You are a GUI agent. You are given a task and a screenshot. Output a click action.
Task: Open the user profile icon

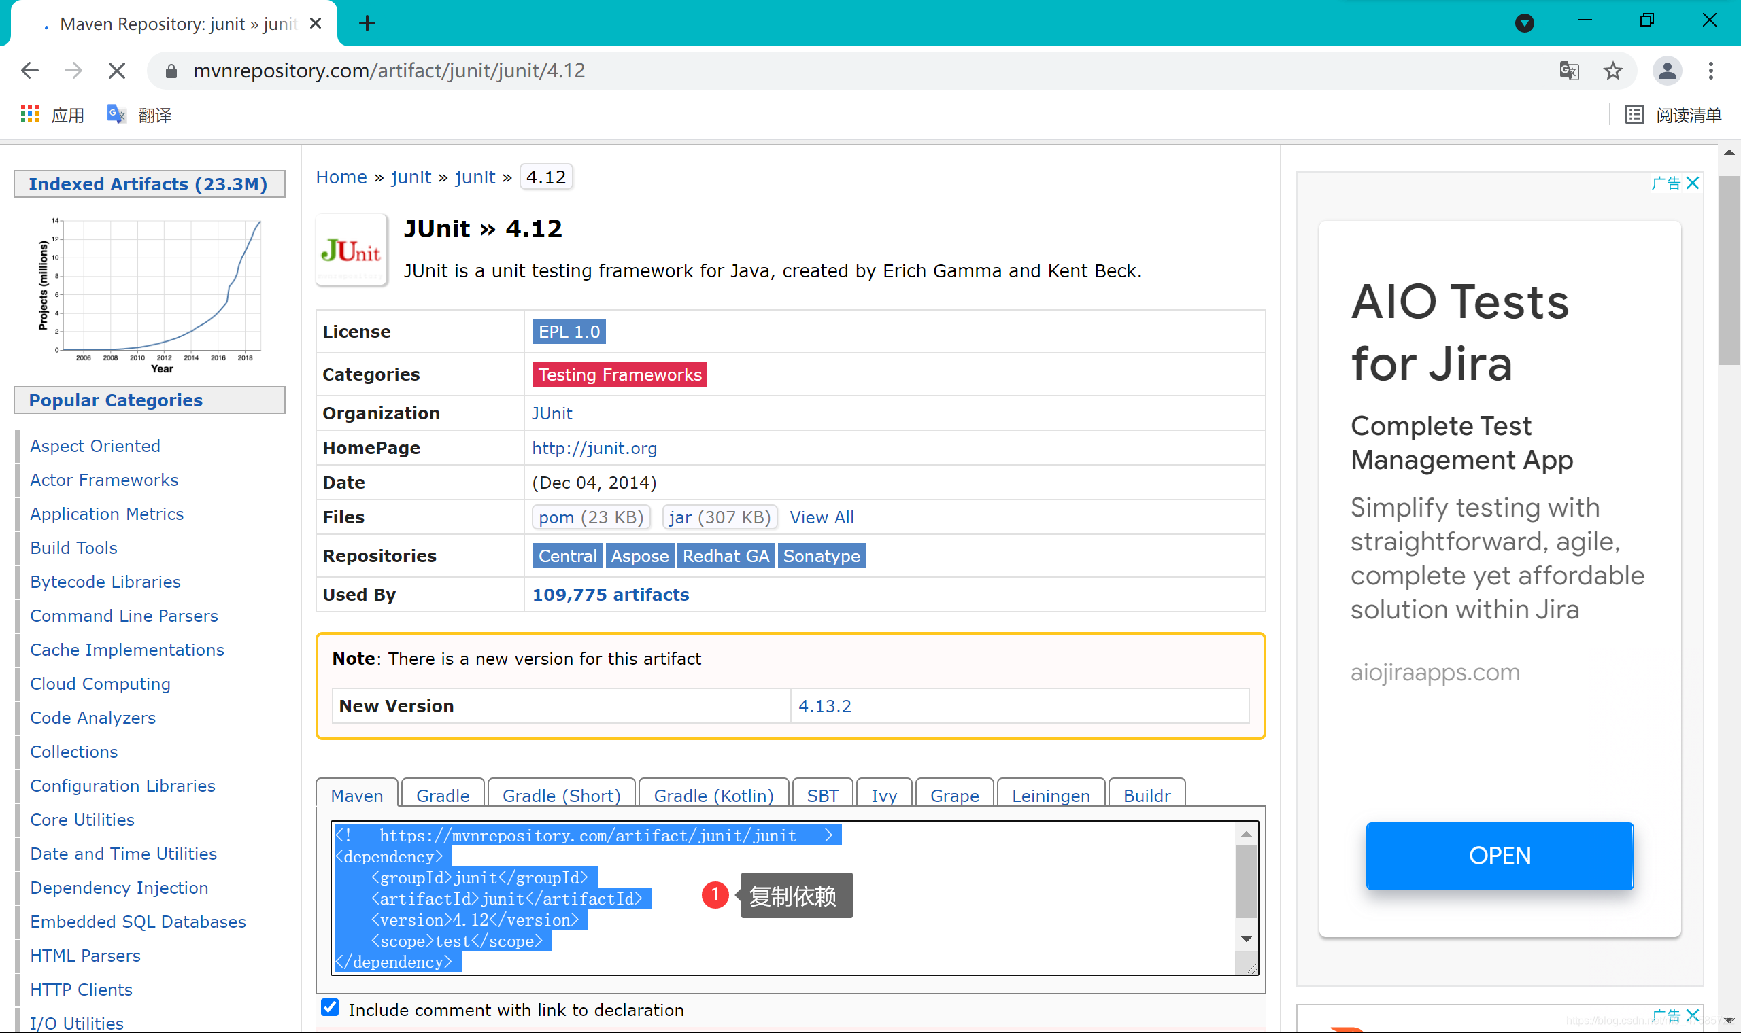[1667, 70]
